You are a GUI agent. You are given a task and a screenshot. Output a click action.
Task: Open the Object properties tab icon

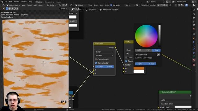click(194, 38)
